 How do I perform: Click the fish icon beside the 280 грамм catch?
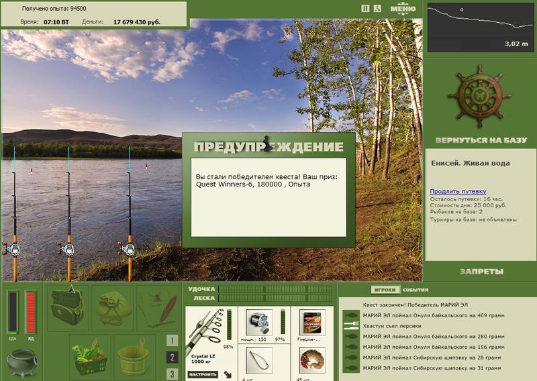pos(351,337)
